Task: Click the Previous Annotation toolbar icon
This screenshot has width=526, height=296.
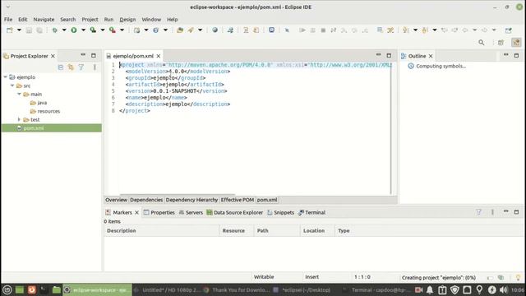Action: [x=425, y=30]
